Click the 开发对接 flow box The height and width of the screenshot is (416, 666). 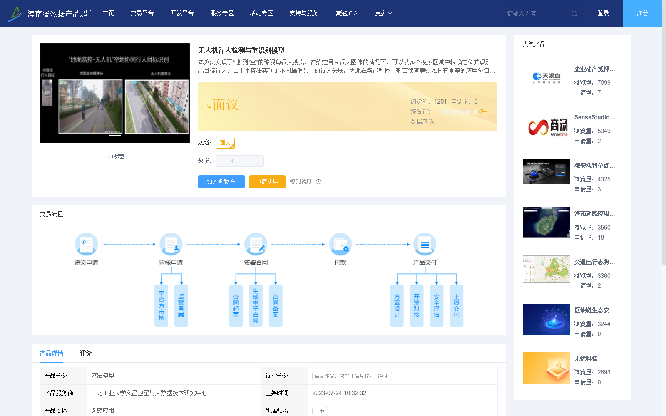tap(417, 306)
